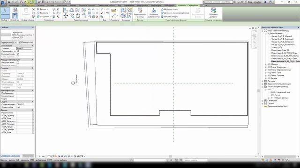Close the Properties palette
The height and width of the screenshot is (168, 300).
click(33, 28)
